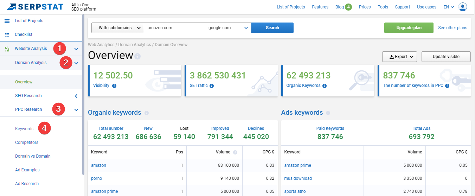This screenshot has height=196, width=475.
Task: Click the Visibility 12 502.50 card
Action: (x=134, y=81)
